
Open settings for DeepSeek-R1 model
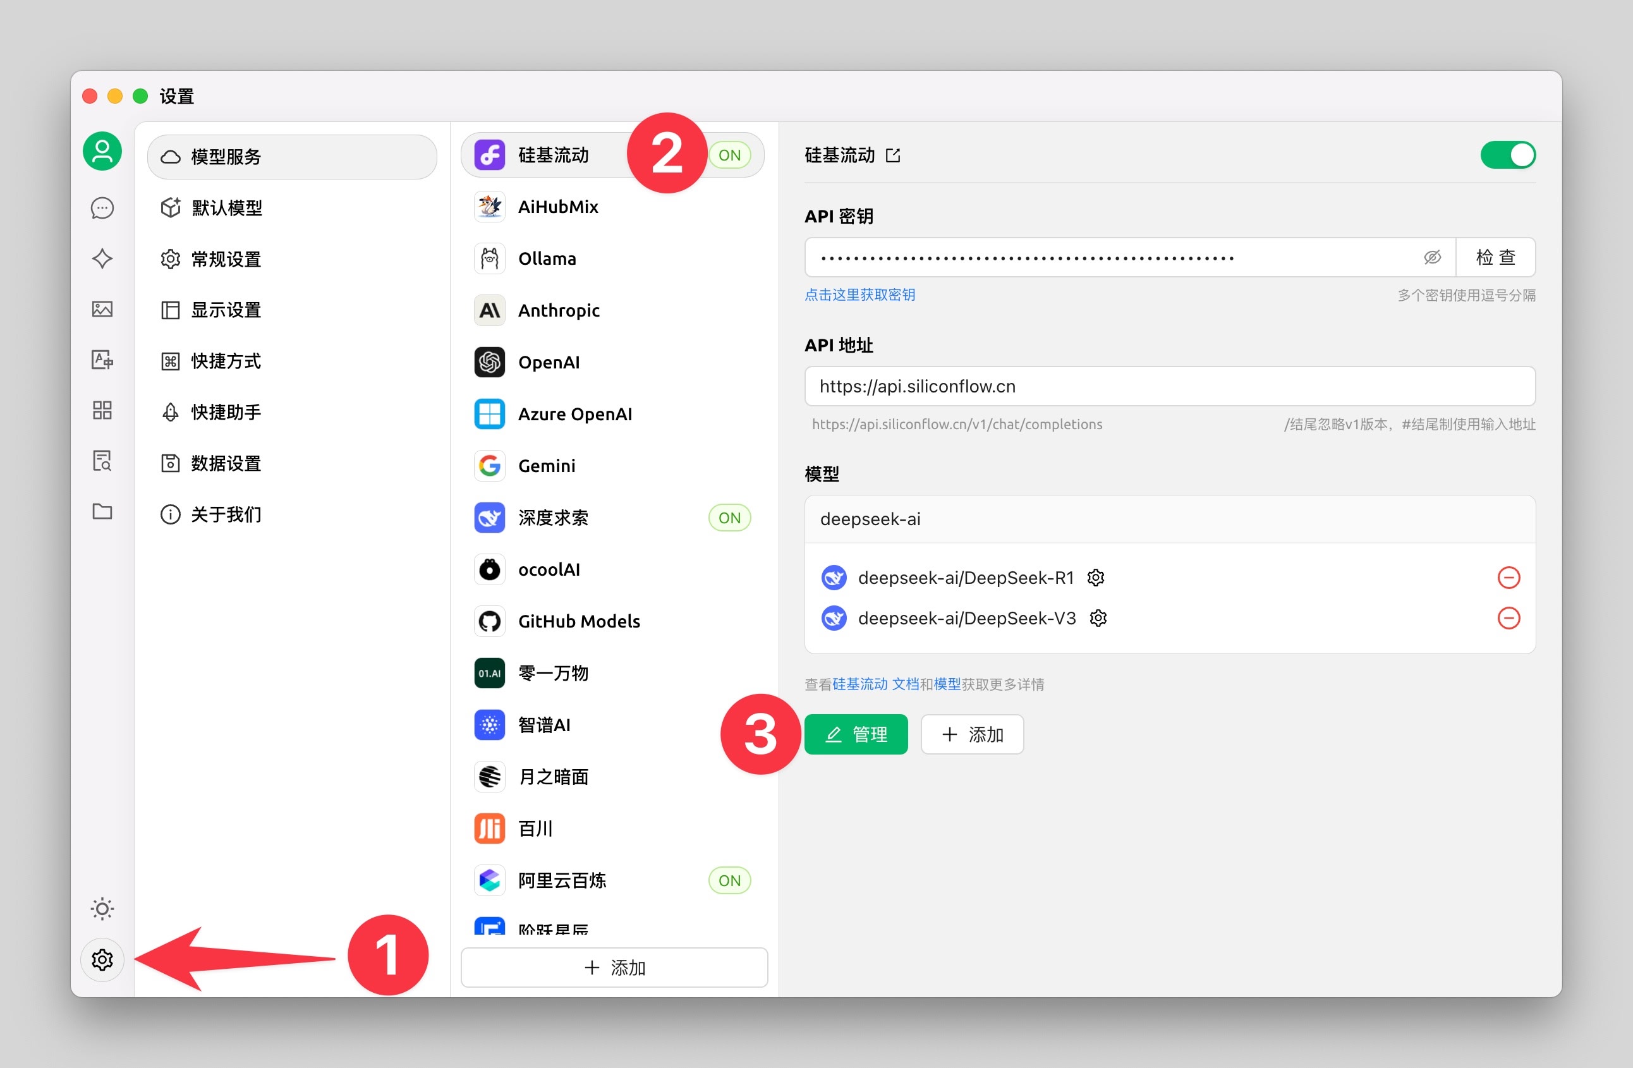1096,578
